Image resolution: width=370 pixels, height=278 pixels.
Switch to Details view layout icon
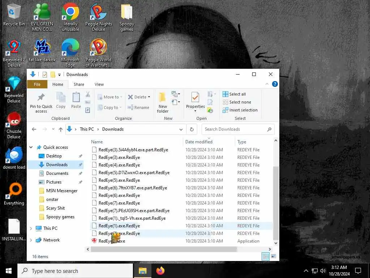[x=266, y=257]
